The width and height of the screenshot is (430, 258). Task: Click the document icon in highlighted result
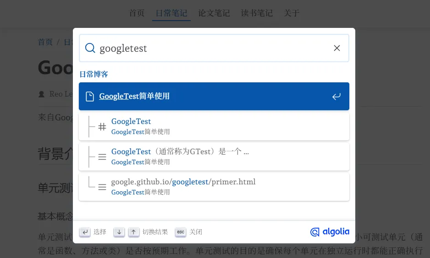[90, 97]
